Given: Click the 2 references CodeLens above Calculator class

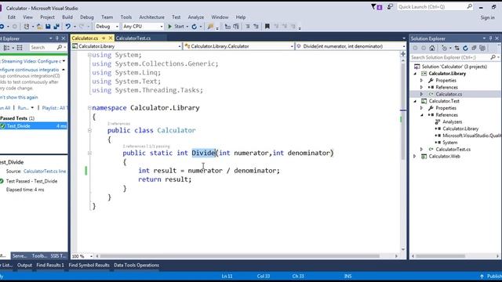Looking at the screenshot, I should coord(118,124).
